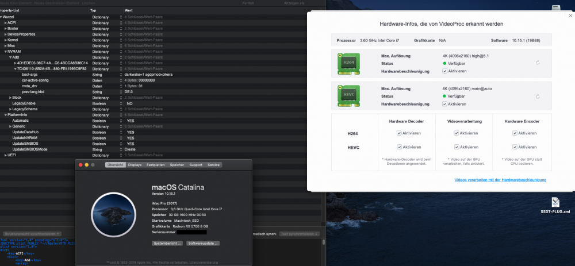Sort by the Typ column header

[x=94, y=10]
